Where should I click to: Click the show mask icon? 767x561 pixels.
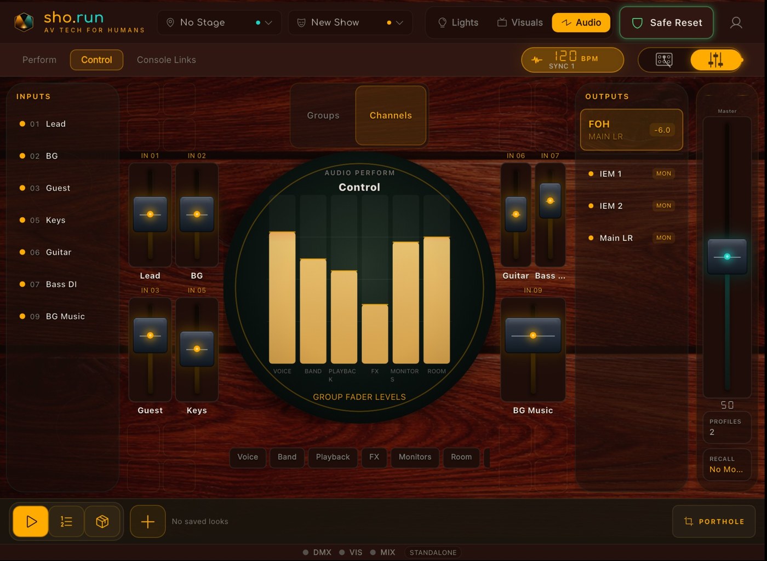tap(301, 22)
